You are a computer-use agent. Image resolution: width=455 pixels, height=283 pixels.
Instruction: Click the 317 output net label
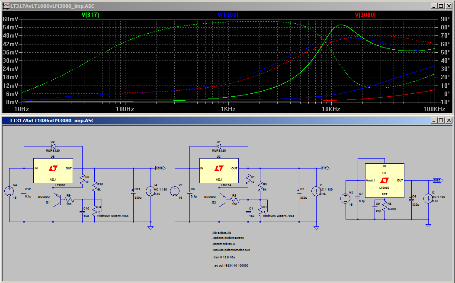325,168
